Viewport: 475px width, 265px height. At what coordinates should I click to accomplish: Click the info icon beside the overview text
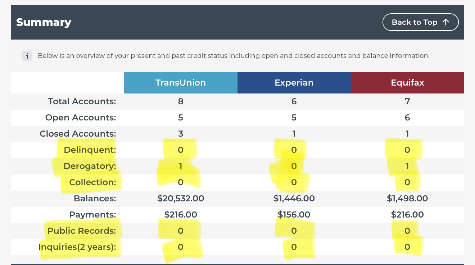tap(27, 56)
